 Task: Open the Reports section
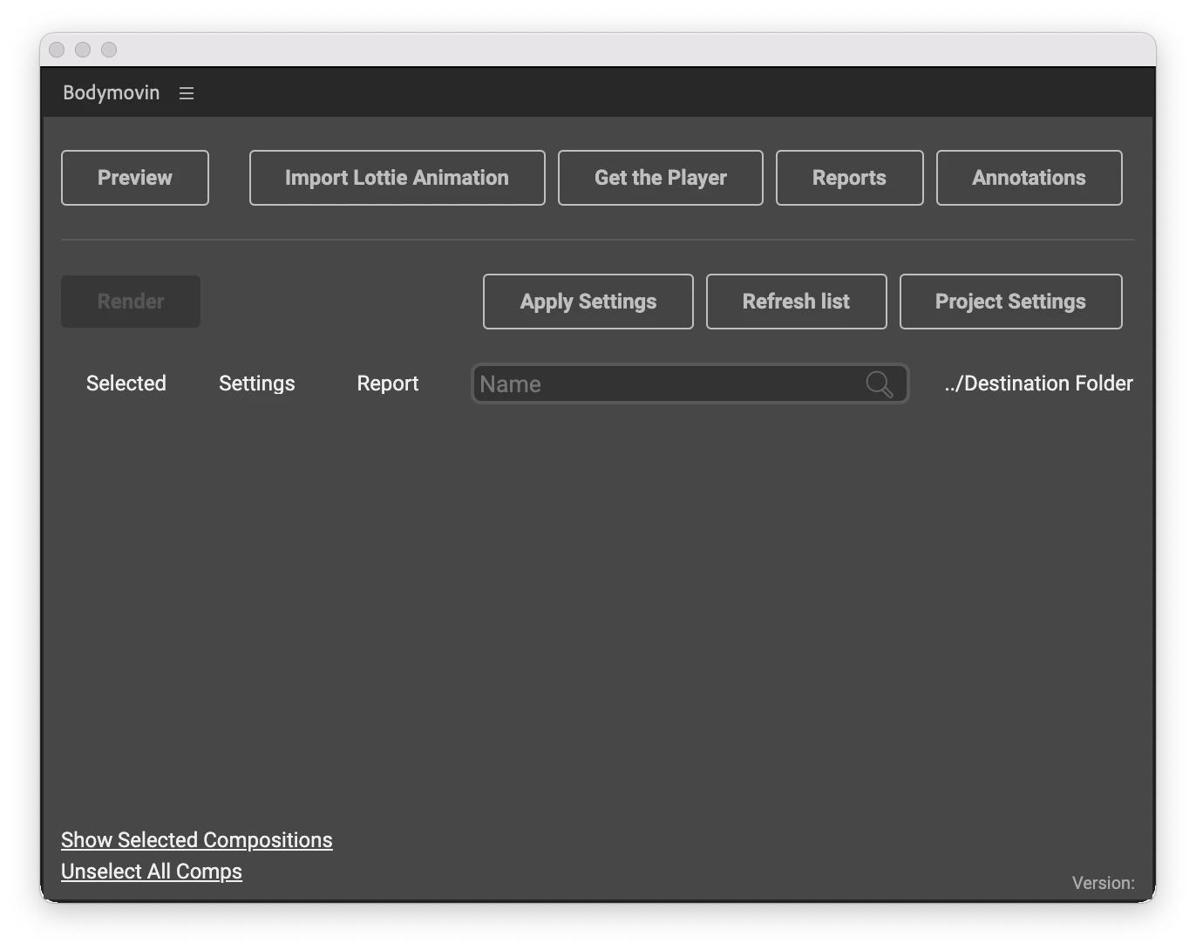(x=850, y=178)
